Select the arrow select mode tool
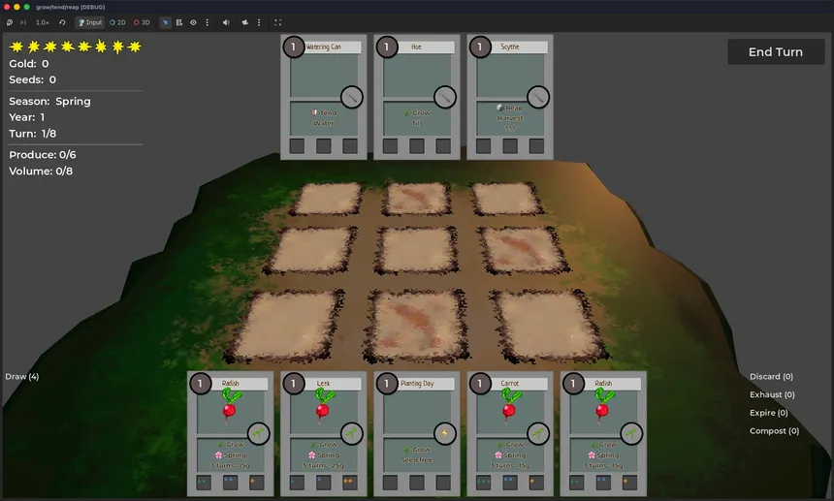 [x=165, y=22]
